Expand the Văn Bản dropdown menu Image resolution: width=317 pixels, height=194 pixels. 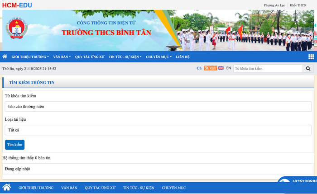coord(62,57)
